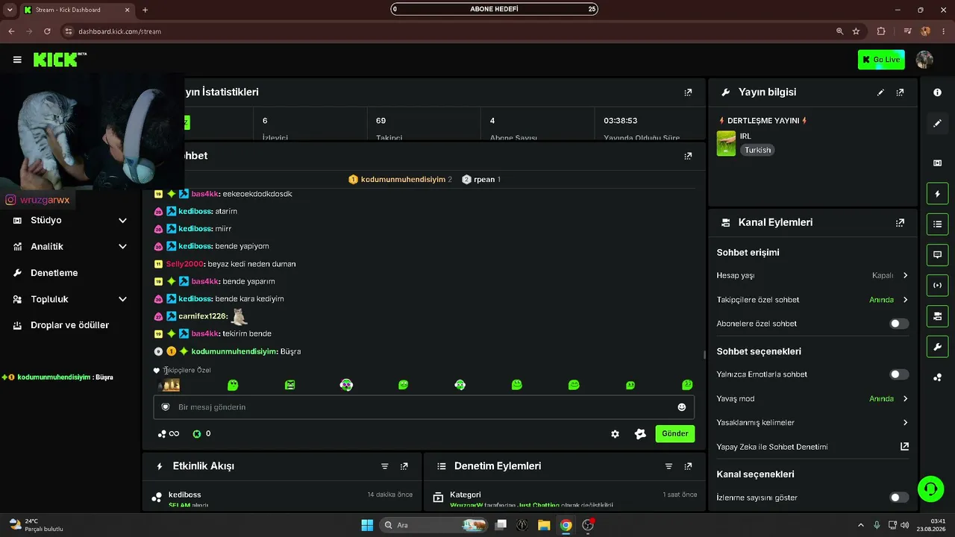Click the rpean name in top gifters row
Screen dimensions: 955x537
484,180
